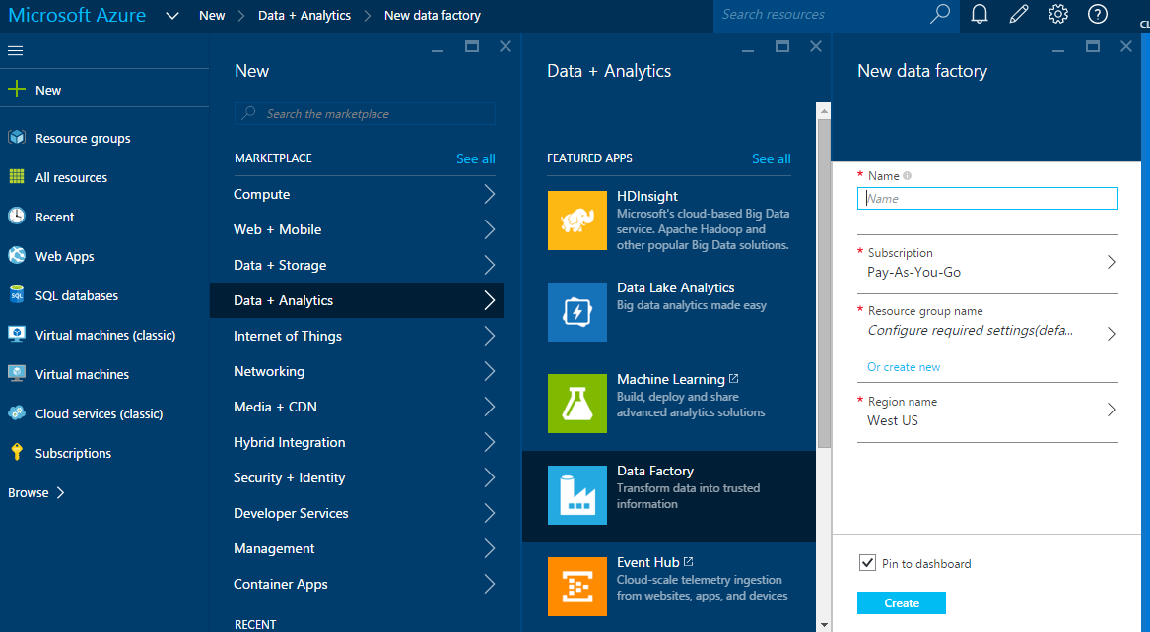1150x632 pixels.
Task: Click the Create button
Action: 902,602
